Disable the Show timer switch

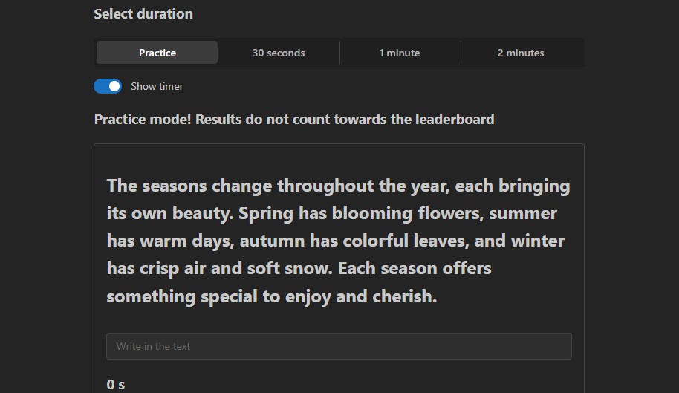pos(108,86)
